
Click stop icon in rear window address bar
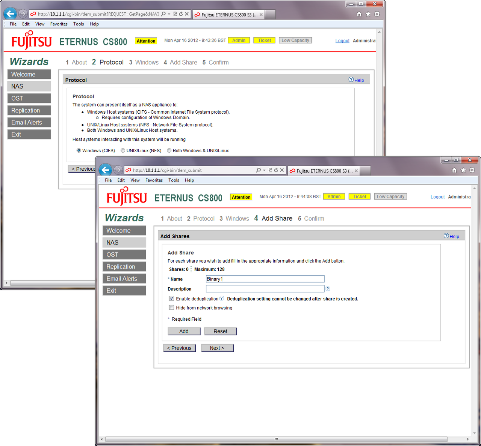click(x=187, y=14)
